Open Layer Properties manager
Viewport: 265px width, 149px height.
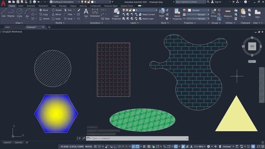coord(116,14)
